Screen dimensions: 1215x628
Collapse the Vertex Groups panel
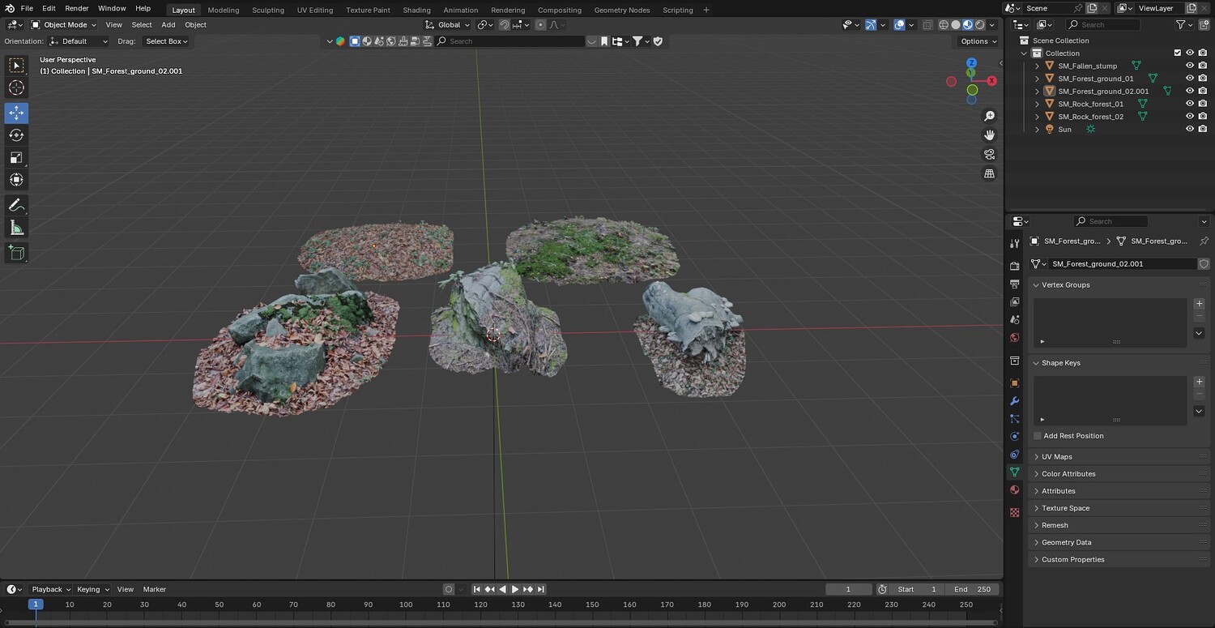coord(1119,285)
